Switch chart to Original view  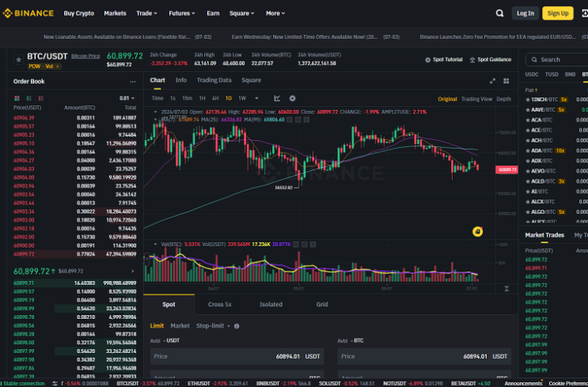pyautogui.click(x=447, y=99)
